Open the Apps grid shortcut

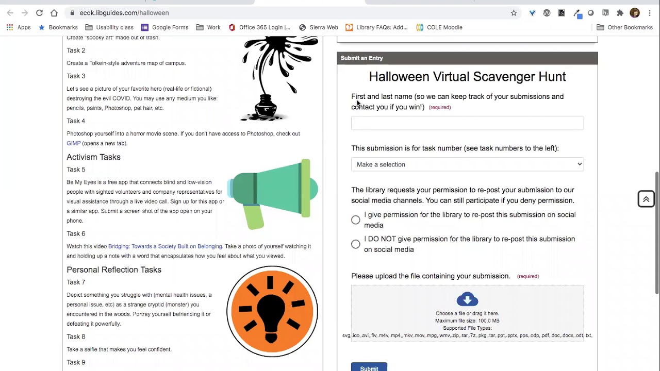19,27
